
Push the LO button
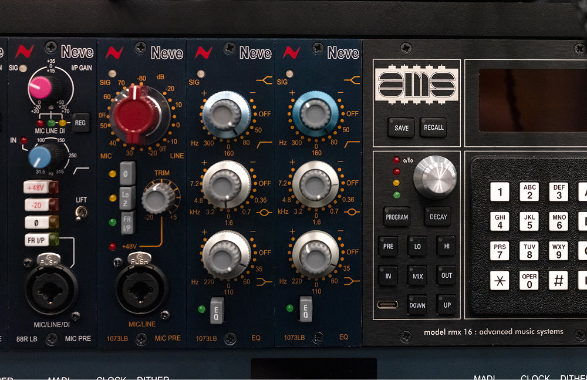[x=417, y=246]
